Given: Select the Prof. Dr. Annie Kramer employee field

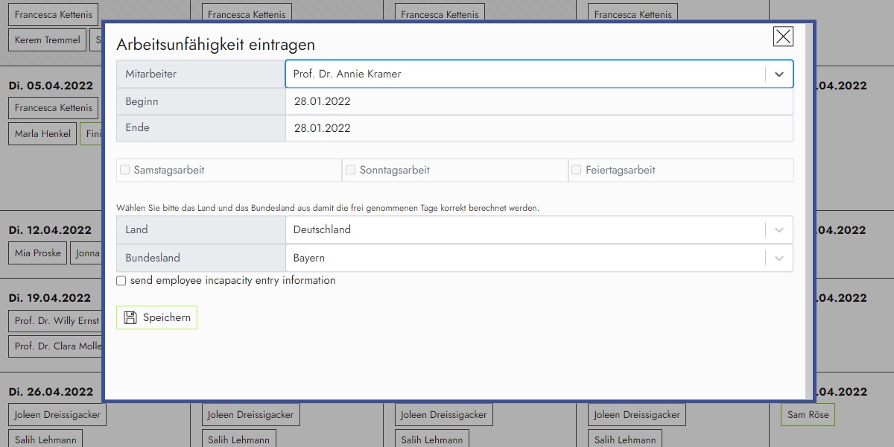Looking at the screenshot, I should [x=521, y=74].
